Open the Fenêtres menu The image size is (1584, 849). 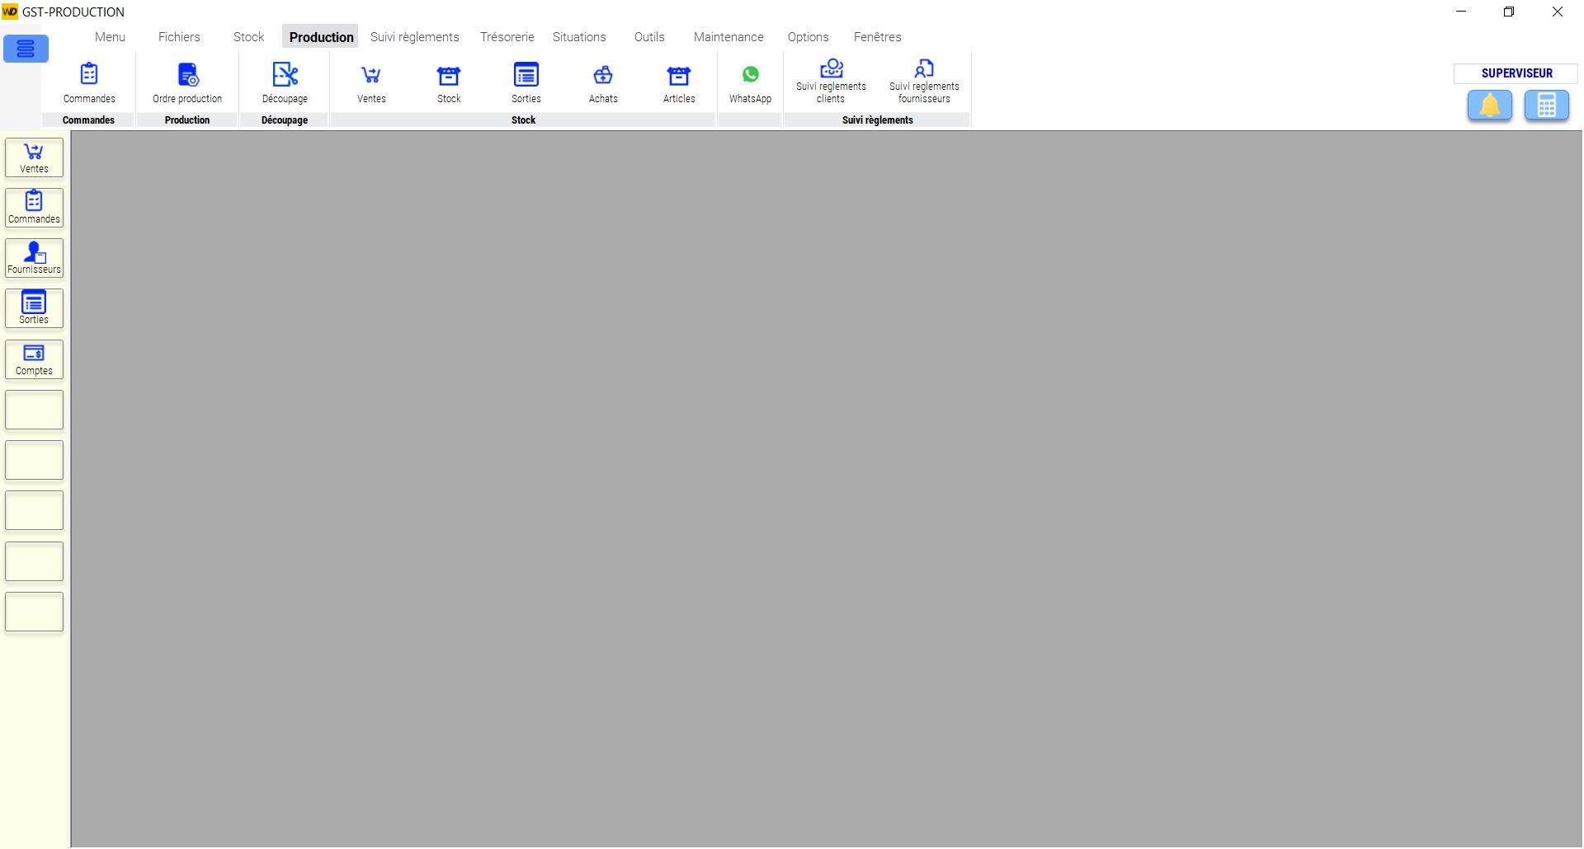(x=877, y=37)
